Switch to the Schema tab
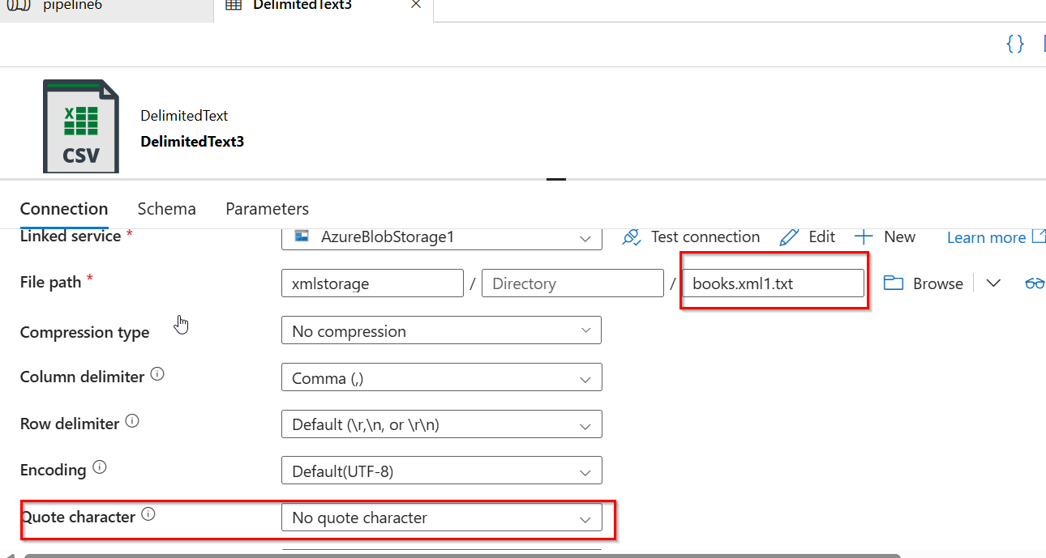 click(x=166, y=208)
